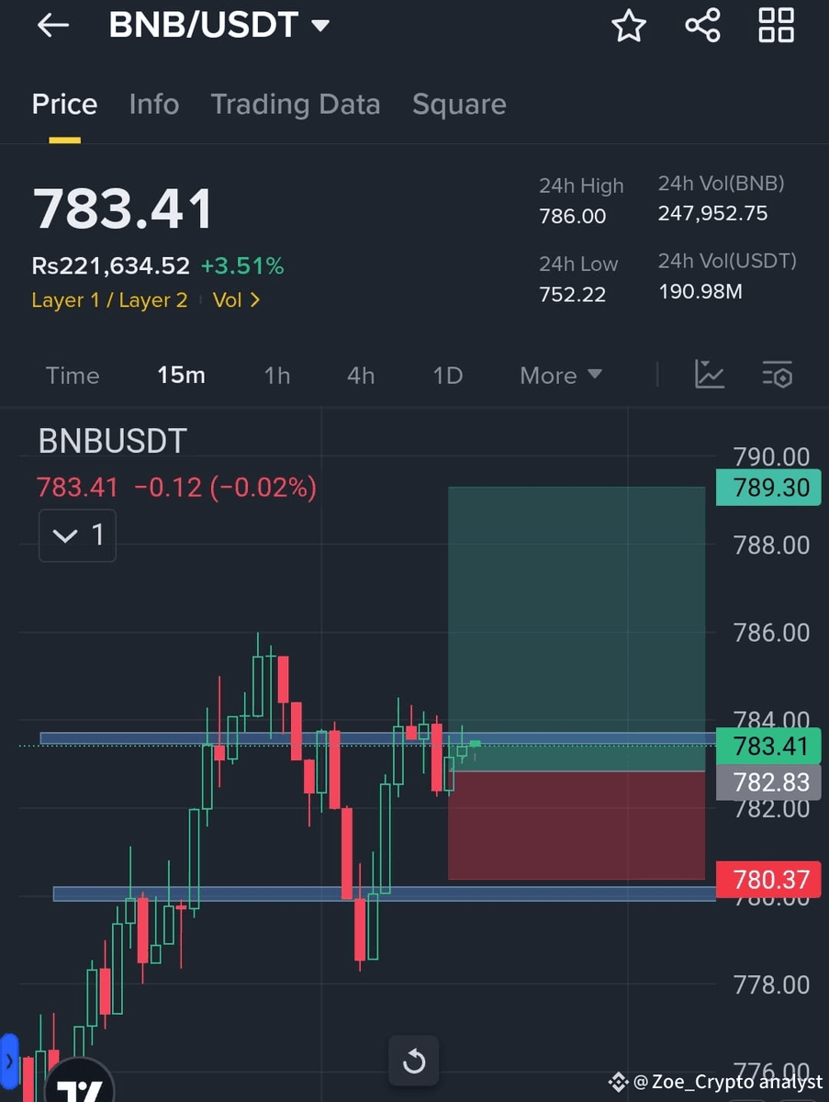The height and width of the screenshot is (1102, 829).
Task: Open the share icon
Action: 702,26
